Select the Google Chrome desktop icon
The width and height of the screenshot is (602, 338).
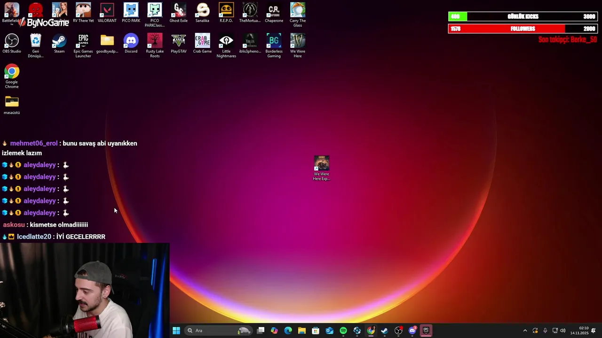pyautogui.click(x=12, y=76)
